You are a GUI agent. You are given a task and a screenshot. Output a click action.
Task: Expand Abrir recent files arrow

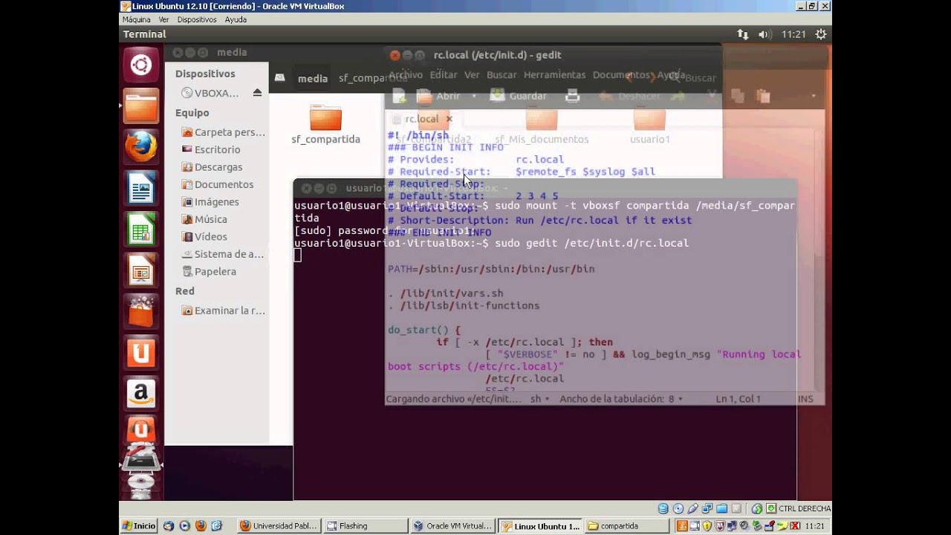point(473,96)
